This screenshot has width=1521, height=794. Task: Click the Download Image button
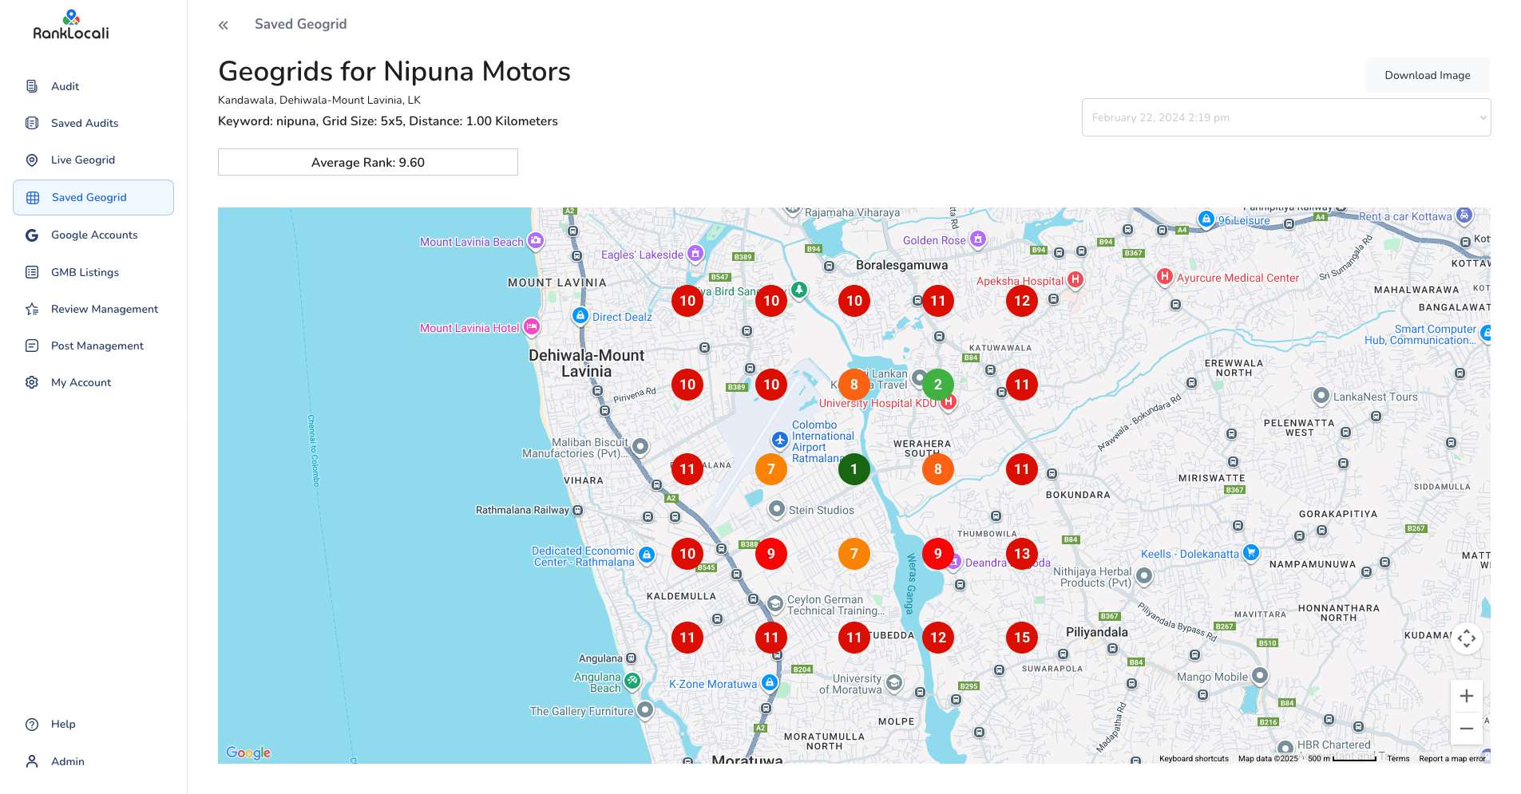tap(1428, 75)
